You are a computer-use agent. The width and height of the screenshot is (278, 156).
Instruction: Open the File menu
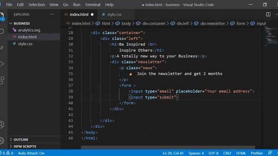click(9, 5)
